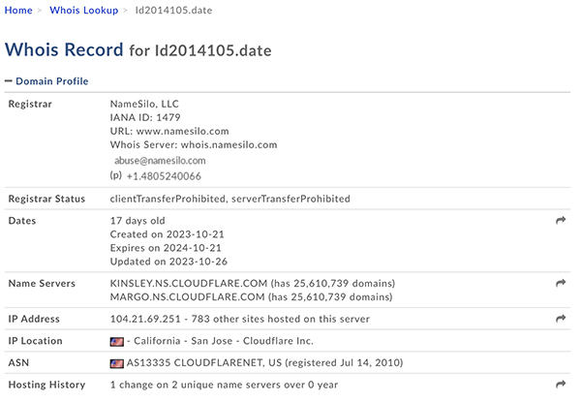Click IP address 104.21.69.251

click(145, 319)
